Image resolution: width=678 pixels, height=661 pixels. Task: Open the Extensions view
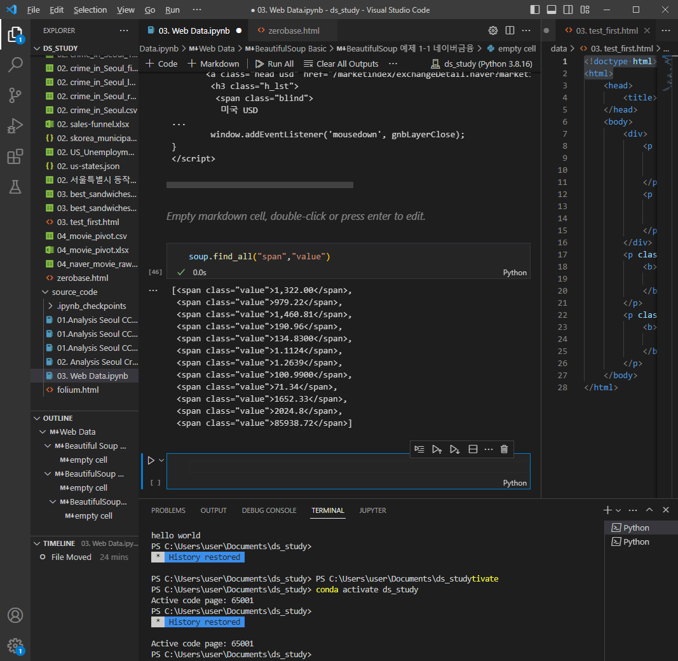point(15,156)
